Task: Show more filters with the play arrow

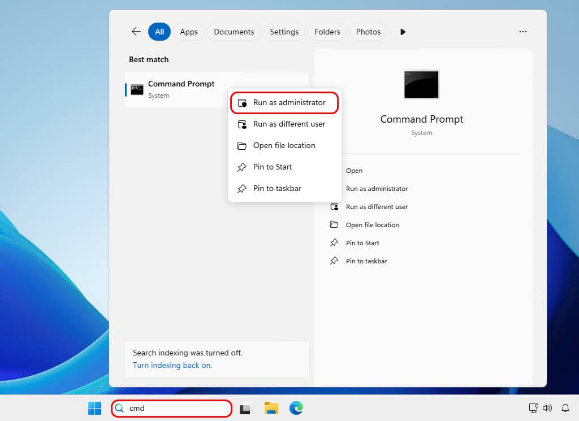Action: pyautogui.click(x=403, y=32)
